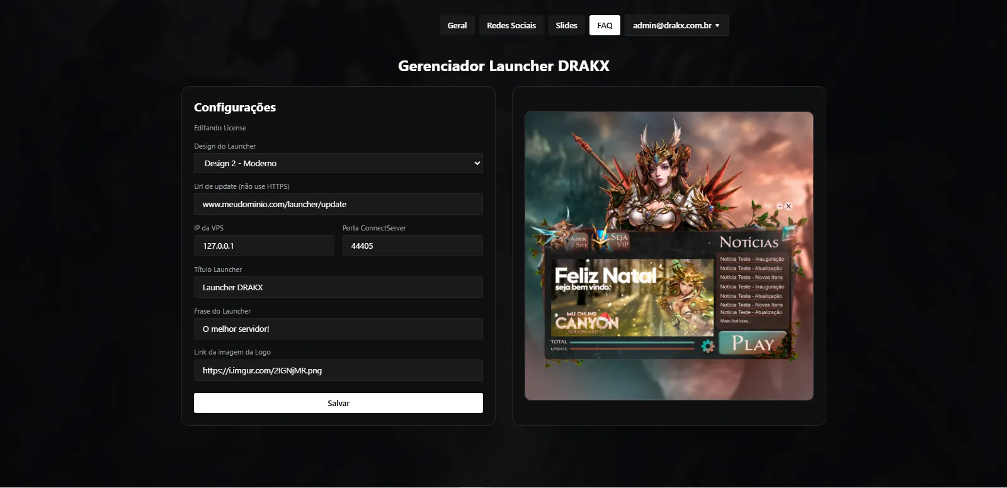Click the launcher preview minimize icon

click(x=780, y=206)
